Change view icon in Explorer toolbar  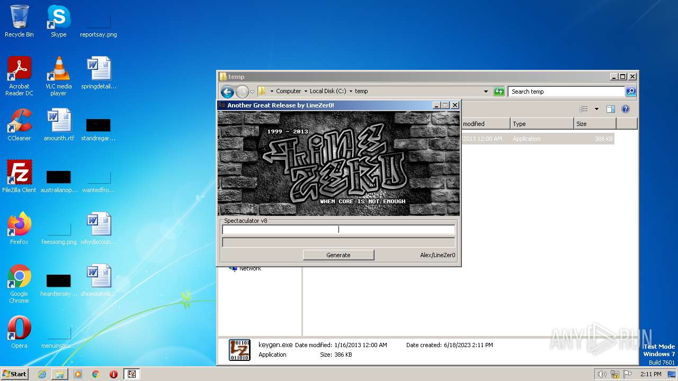584,109
